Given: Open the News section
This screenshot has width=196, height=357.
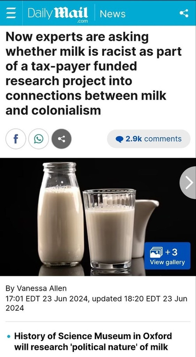Looking at the screenshot, I should pos(112,14).
